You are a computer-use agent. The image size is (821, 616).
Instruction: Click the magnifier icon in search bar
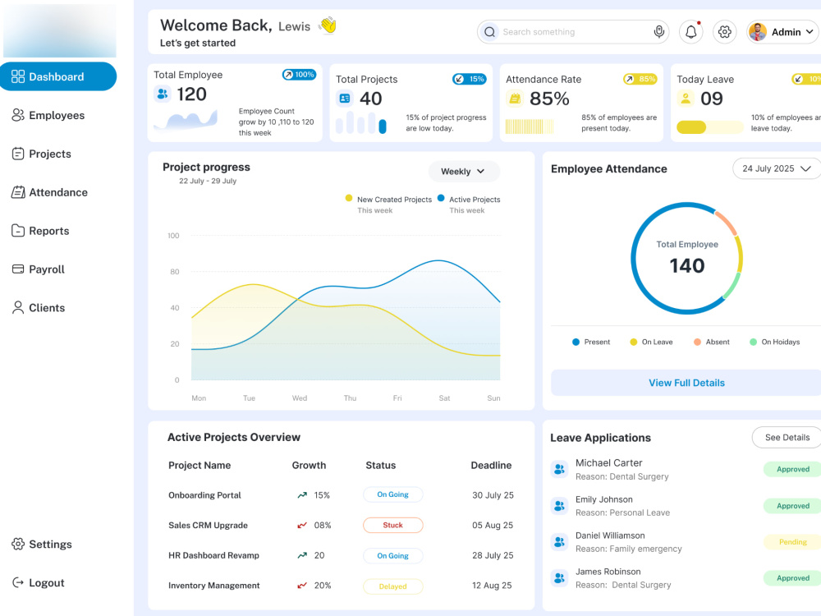point(489,32)
